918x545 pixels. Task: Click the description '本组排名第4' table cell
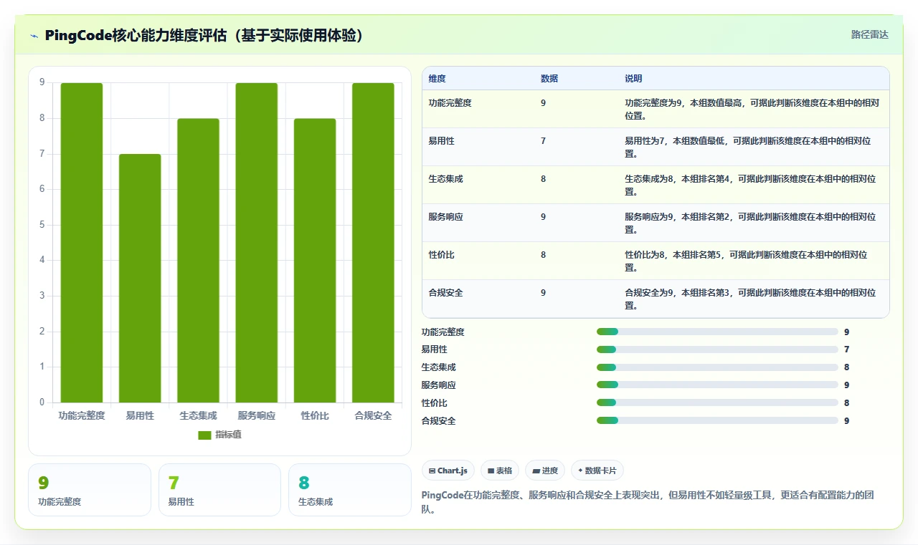coord(754,185)
